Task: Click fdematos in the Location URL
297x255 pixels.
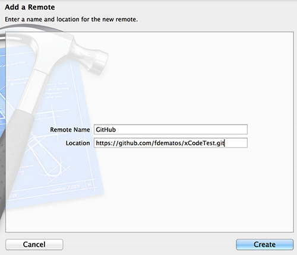Action: coord(168,143)
